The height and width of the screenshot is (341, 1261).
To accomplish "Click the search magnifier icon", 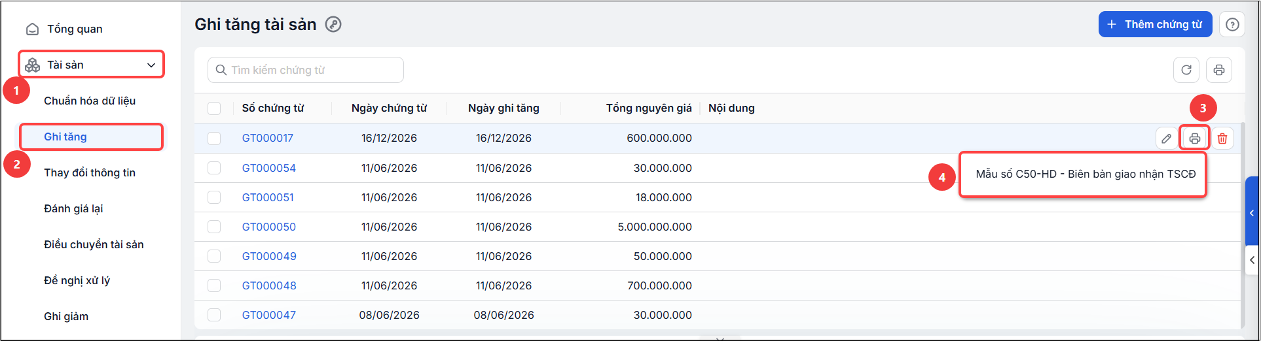I will (221, 70).
